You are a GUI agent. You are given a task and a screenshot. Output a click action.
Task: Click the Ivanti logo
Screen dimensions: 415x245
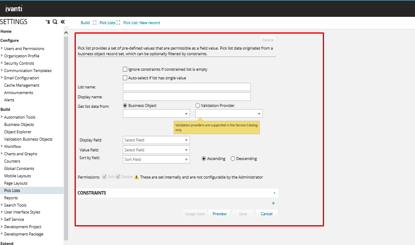click(14, 8)
